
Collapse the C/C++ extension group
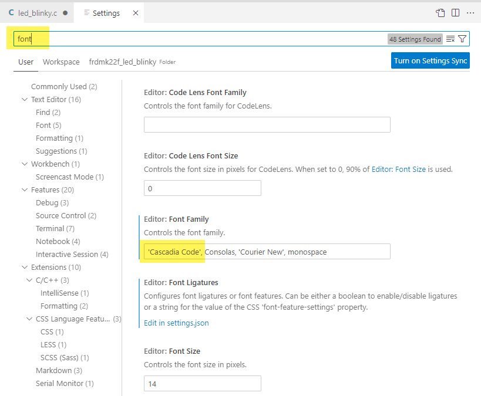(x=29, y=280)
